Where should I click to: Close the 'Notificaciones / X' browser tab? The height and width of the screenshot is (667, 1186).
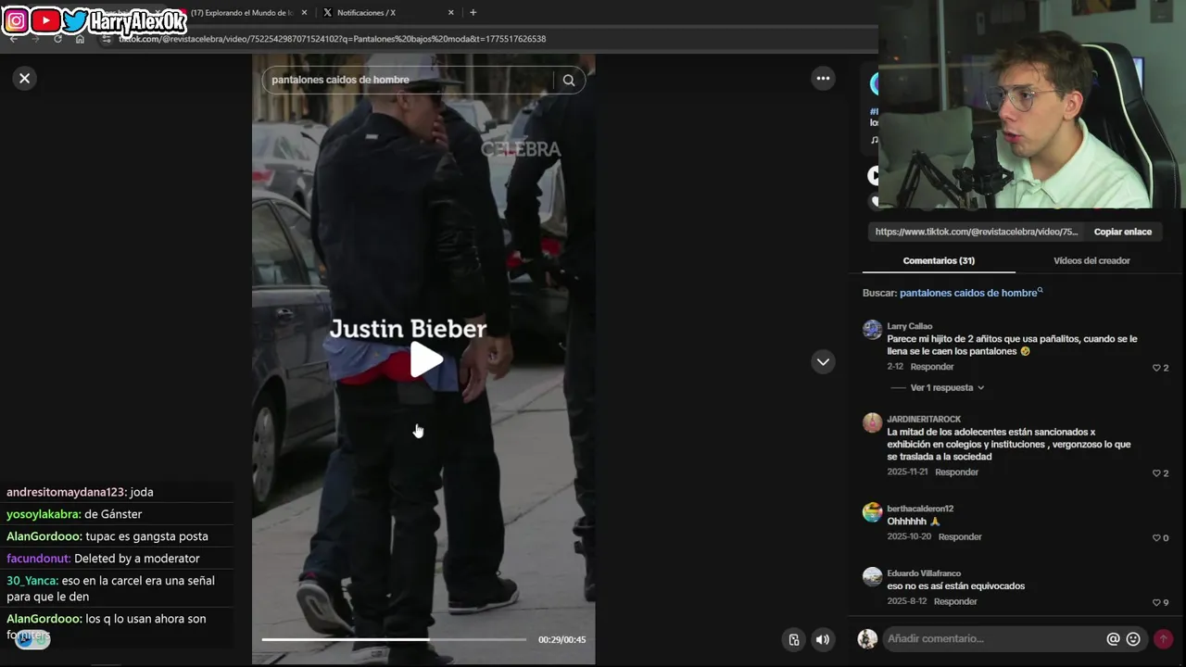click(451, 13)
